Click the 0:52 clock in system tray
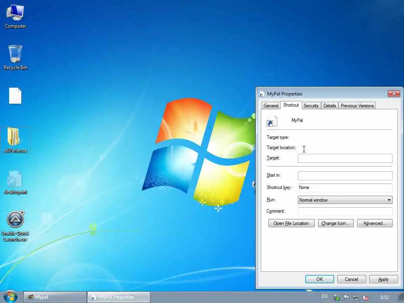The image size is (404, 303). (384, 297)
